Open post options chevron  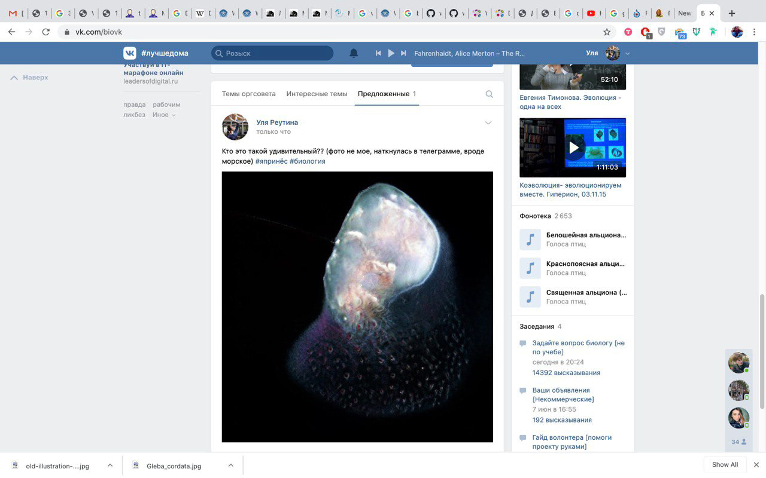pyautogui.click(x=488, y=122)
